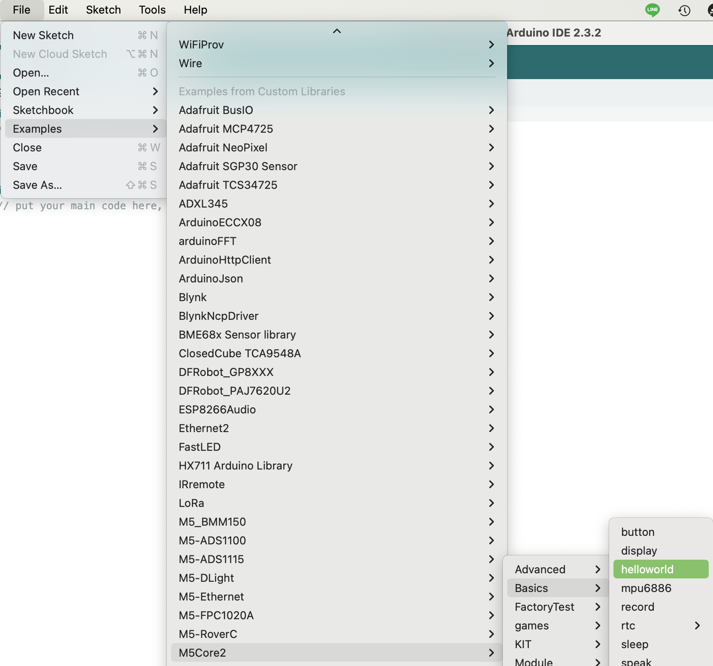Screen dimensions: 713x666
Task: Open the display example sketch
Action: click(661, 551)
